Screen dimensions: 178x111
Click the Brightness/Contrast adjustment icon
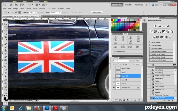(156, 26)
